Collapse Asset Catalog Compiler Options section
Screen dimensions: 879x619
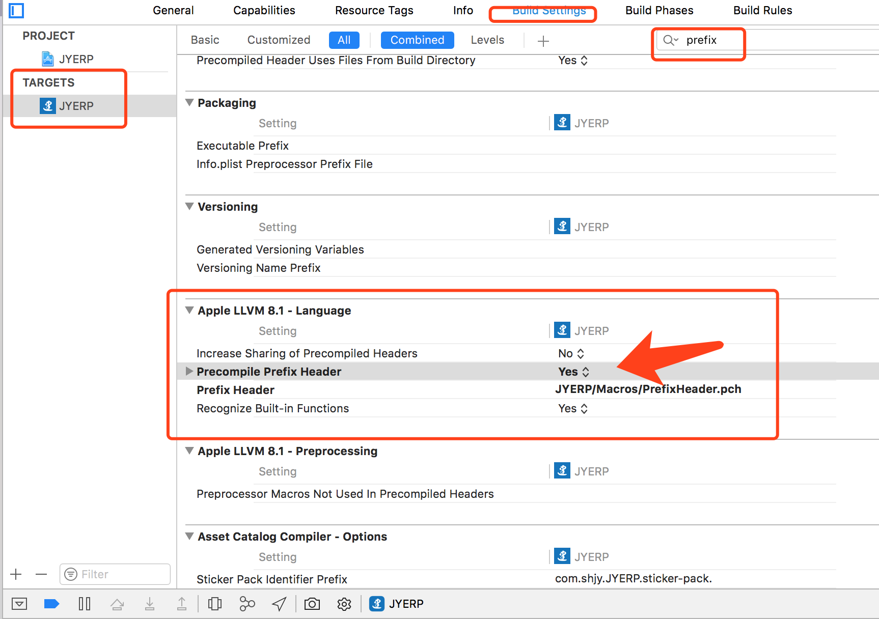coord(189,537)
